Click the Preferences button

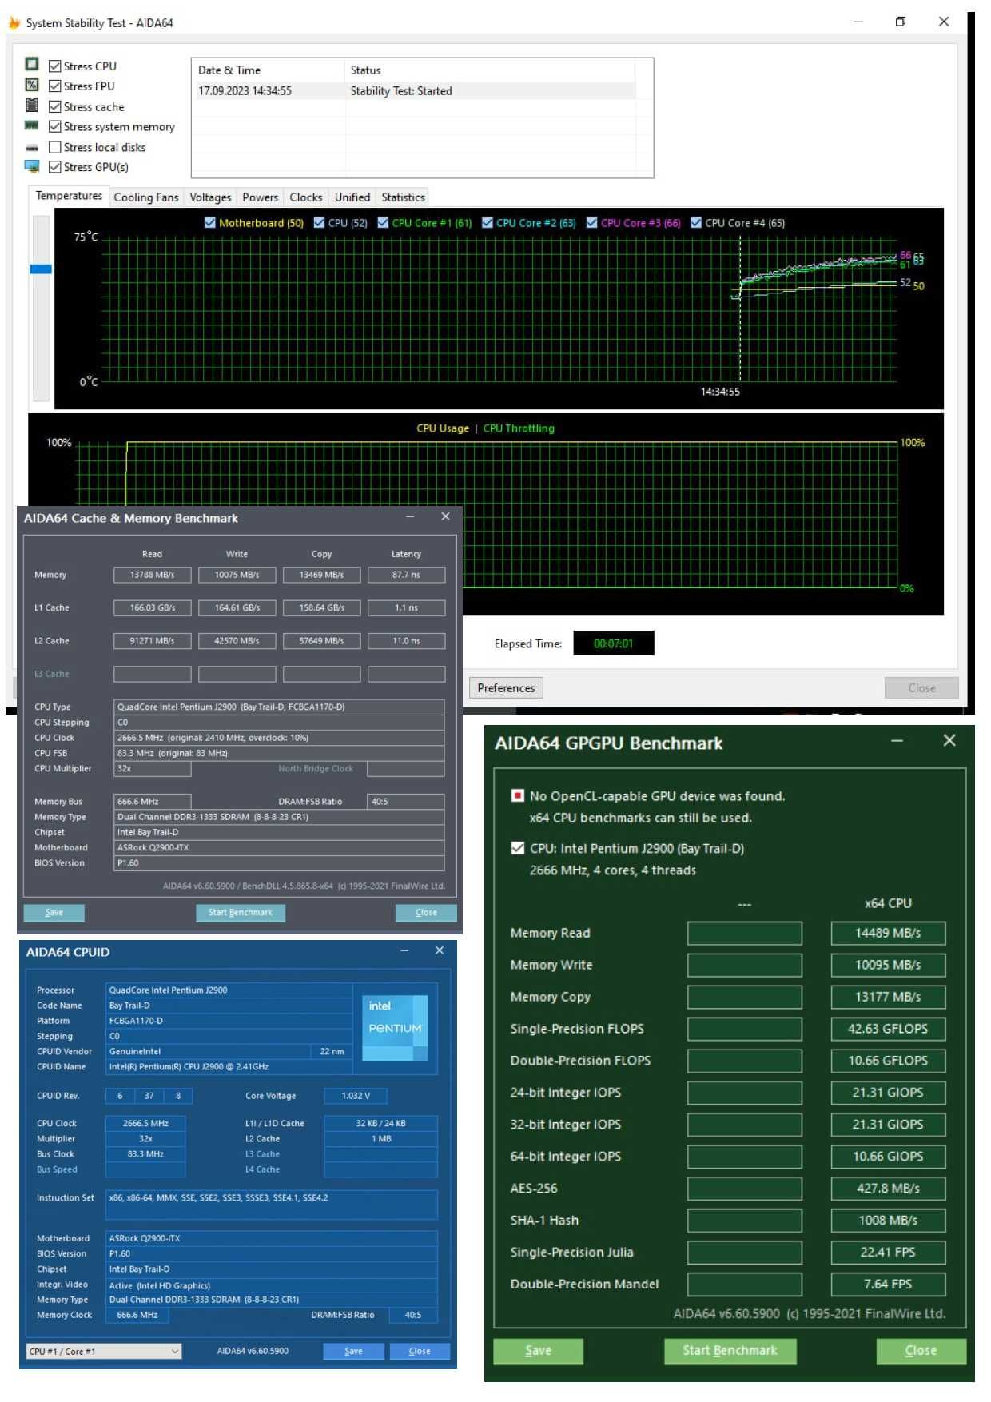[x=506, y=687]
